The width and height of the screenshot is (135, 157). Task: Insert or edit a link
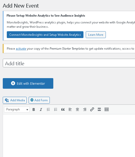pos(92,109)
